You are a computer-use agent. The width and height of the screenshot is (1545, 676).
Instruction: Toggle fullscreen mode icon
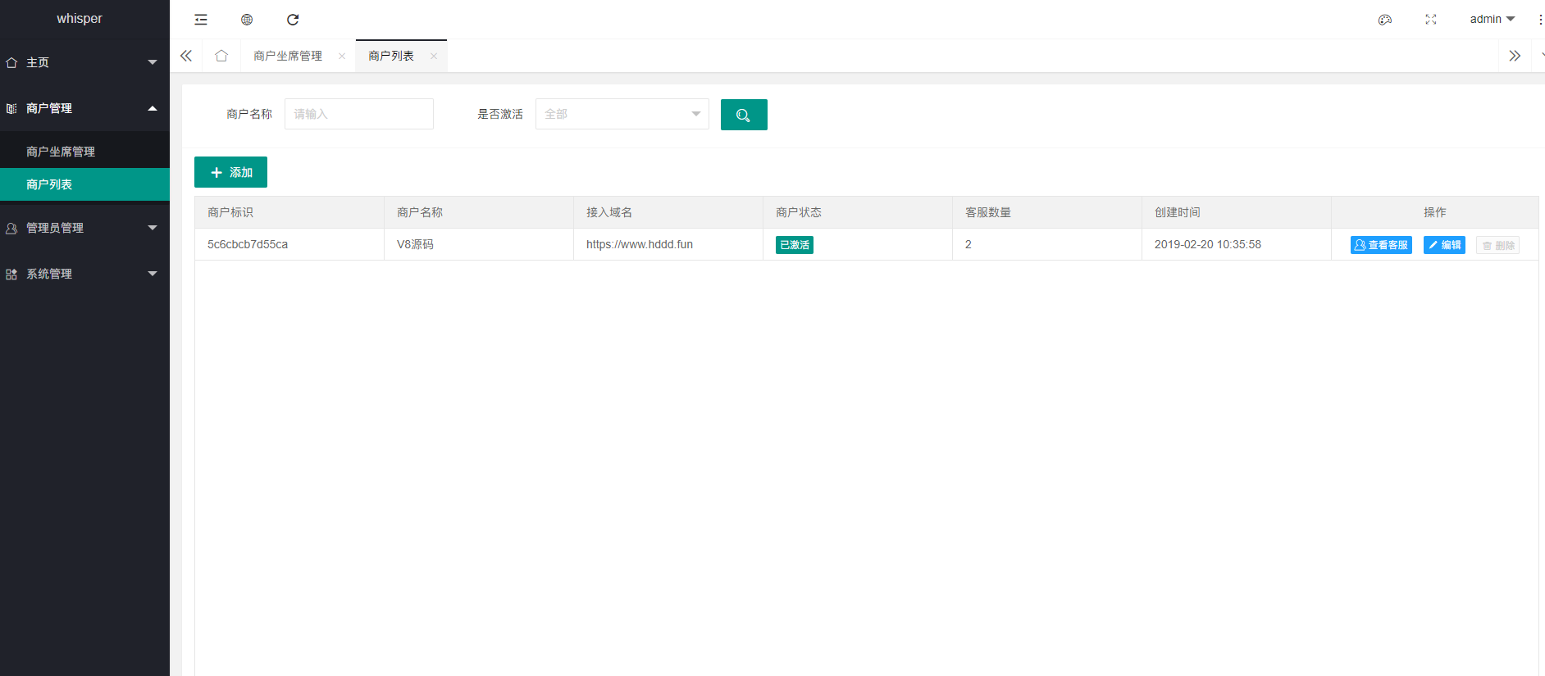[1431, 20]
